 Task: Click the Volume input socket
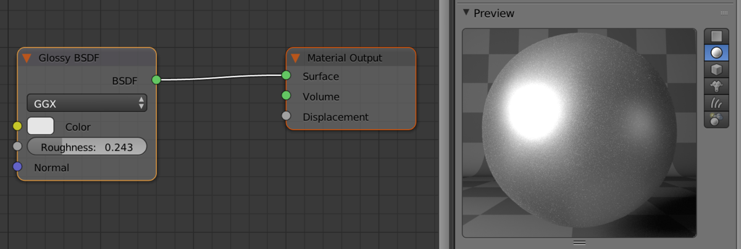click(x=286, y=96)
